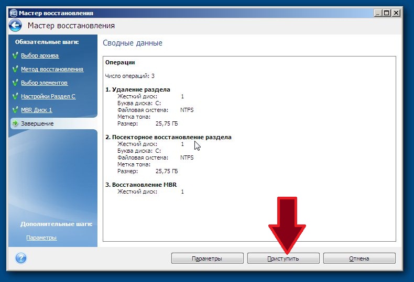Click green checkmark beside Метод восстановления
Screen dimensions: 414x282
(x=15, y=69)
